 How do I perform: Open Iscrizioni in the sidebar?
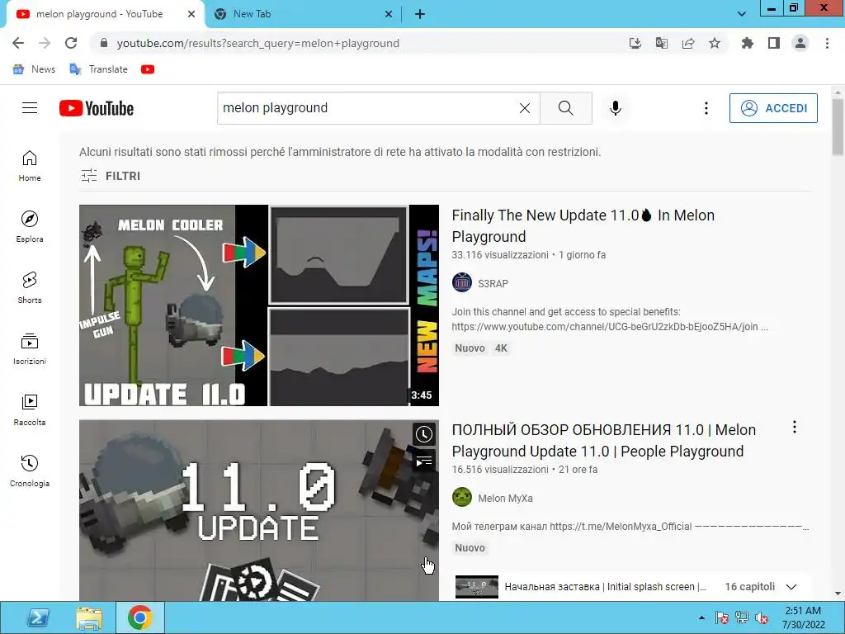pyautogui.click(x=30, y=349)
